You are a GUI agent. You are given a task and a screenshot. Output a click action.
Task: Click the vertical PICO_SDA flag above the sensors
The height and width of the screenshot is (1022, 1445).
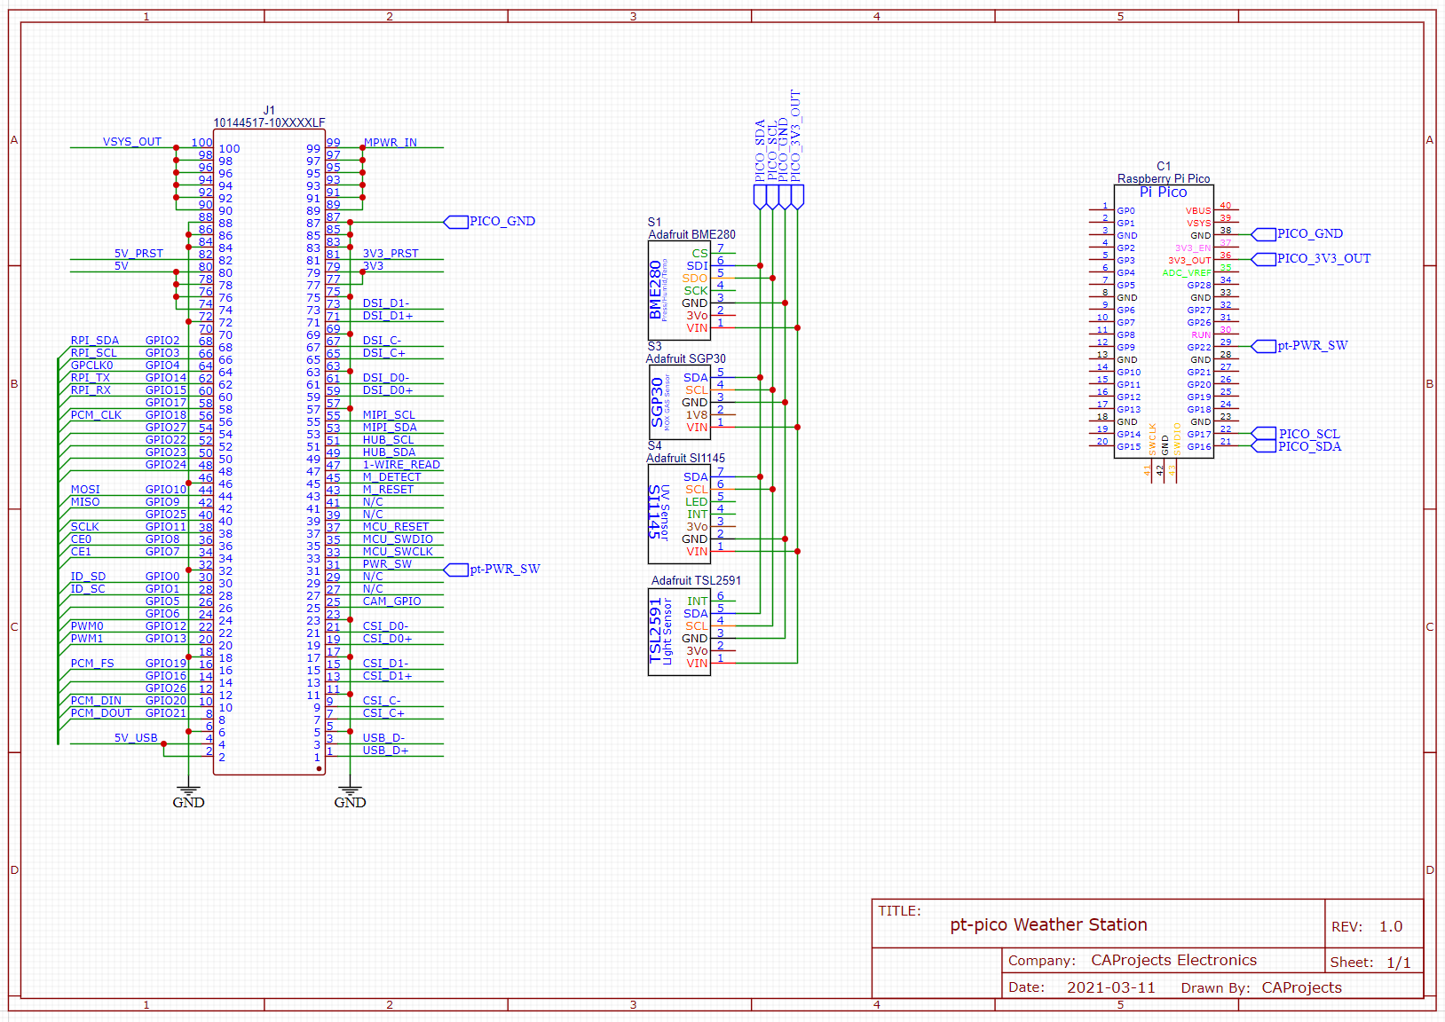click(760, 165)
